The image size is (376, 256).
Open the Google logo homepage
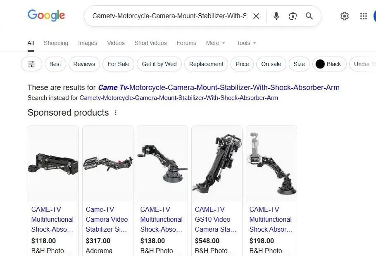coord(46,16)
